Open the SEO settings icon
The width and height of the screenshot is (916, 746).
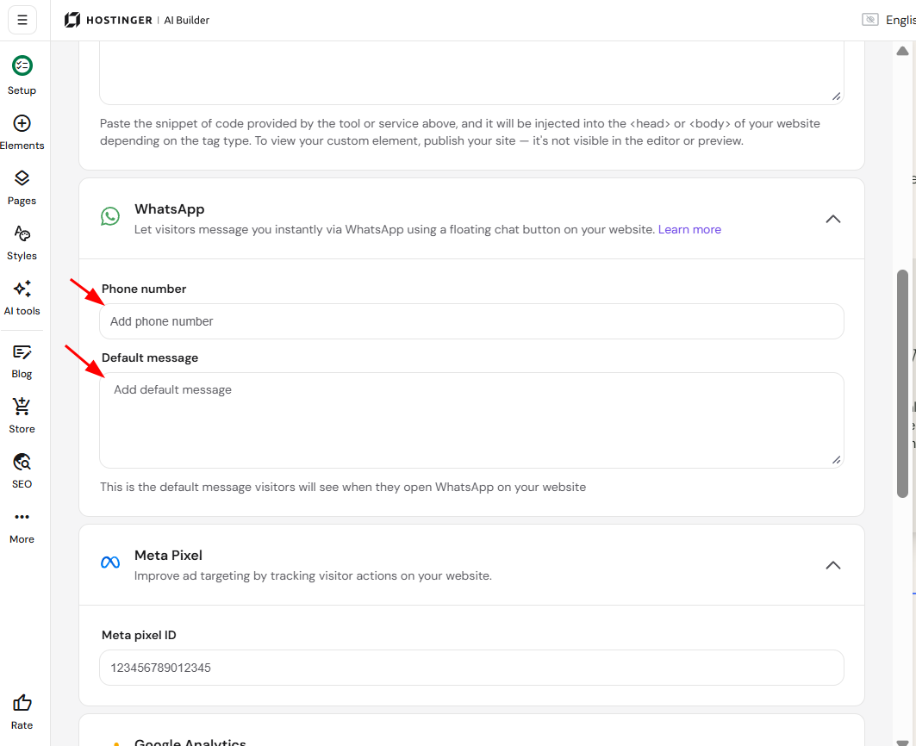(22, 462)
